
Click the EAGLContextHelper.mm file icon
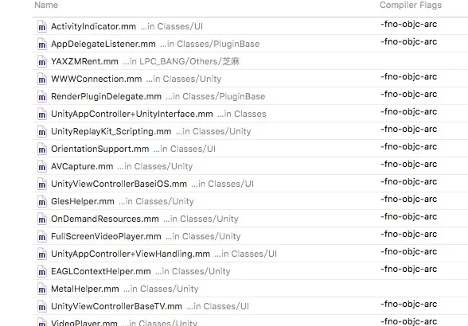(42, 271)
